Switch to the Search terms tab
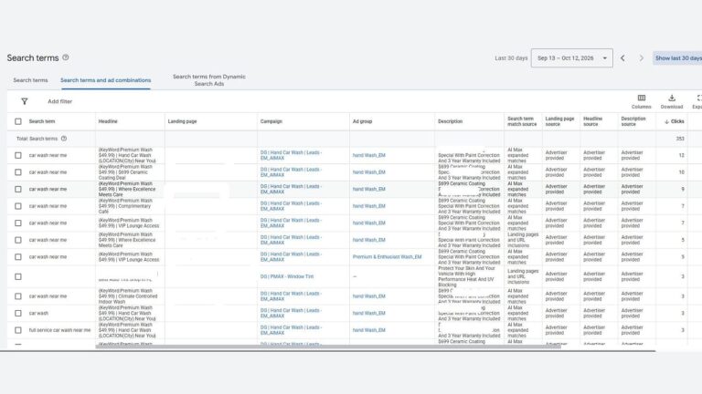702x394 pixels. pyautogui.click(x=30, y=80)
